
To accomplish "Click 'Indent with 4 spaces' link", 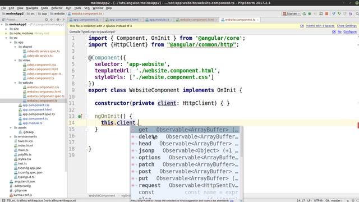I will (320, 26).
